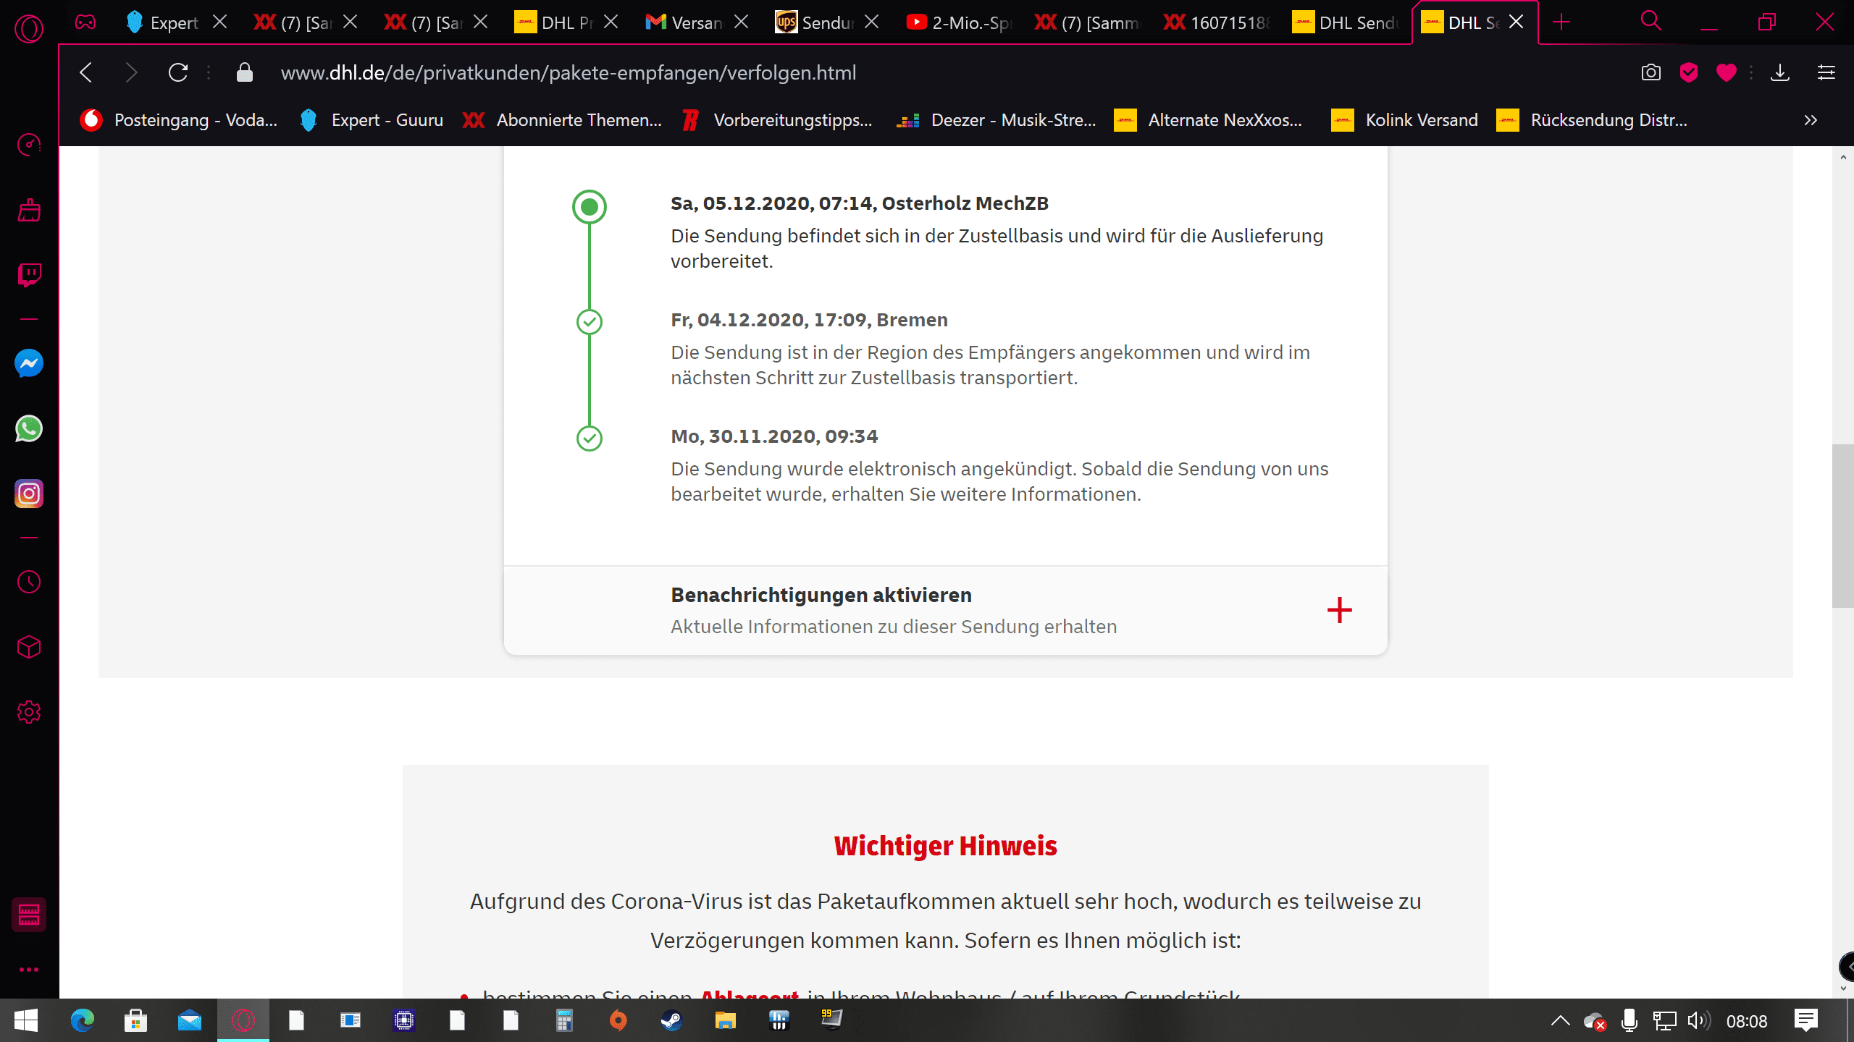Open Messenger from the sidebar

(29, 363)
